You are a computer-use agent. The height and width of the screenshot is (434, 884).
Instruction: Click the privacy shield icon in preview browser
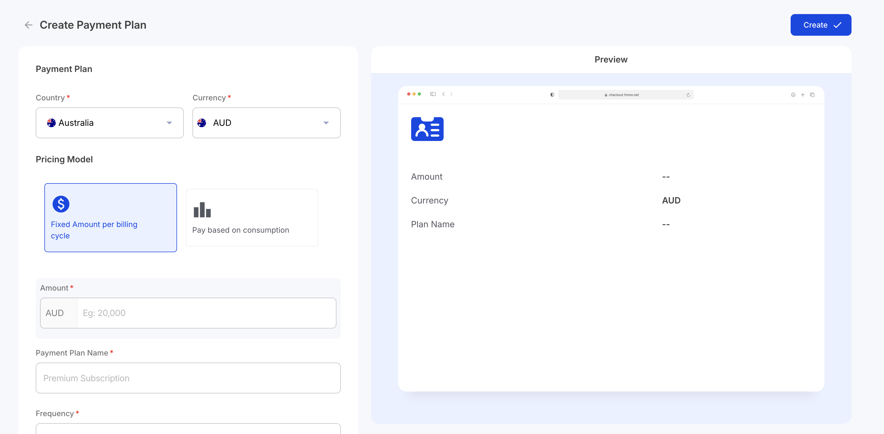pos(552,95)
